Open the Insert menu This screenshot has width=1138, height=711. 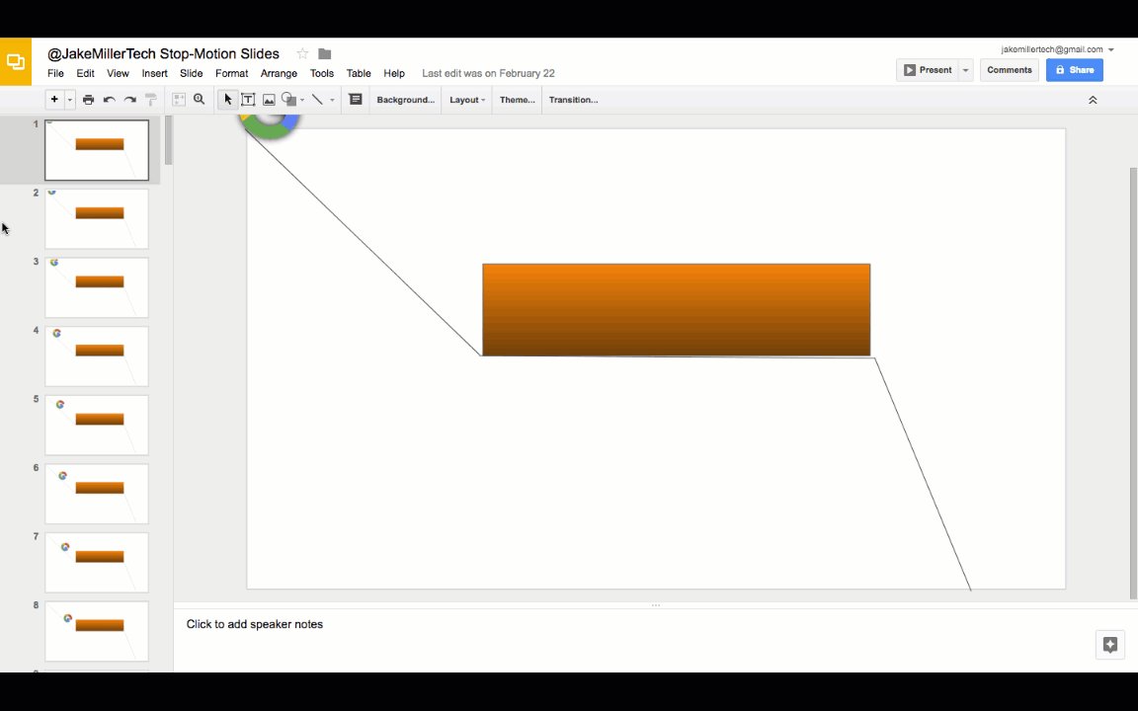(x=154, y=73)
